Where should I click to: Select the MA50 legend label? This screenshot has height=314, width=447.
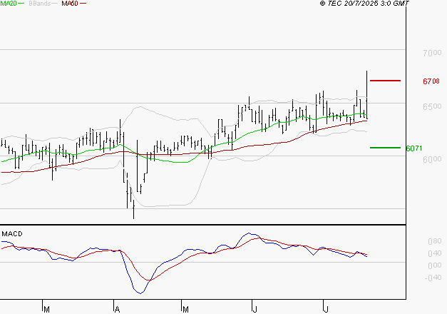(70, 4)
